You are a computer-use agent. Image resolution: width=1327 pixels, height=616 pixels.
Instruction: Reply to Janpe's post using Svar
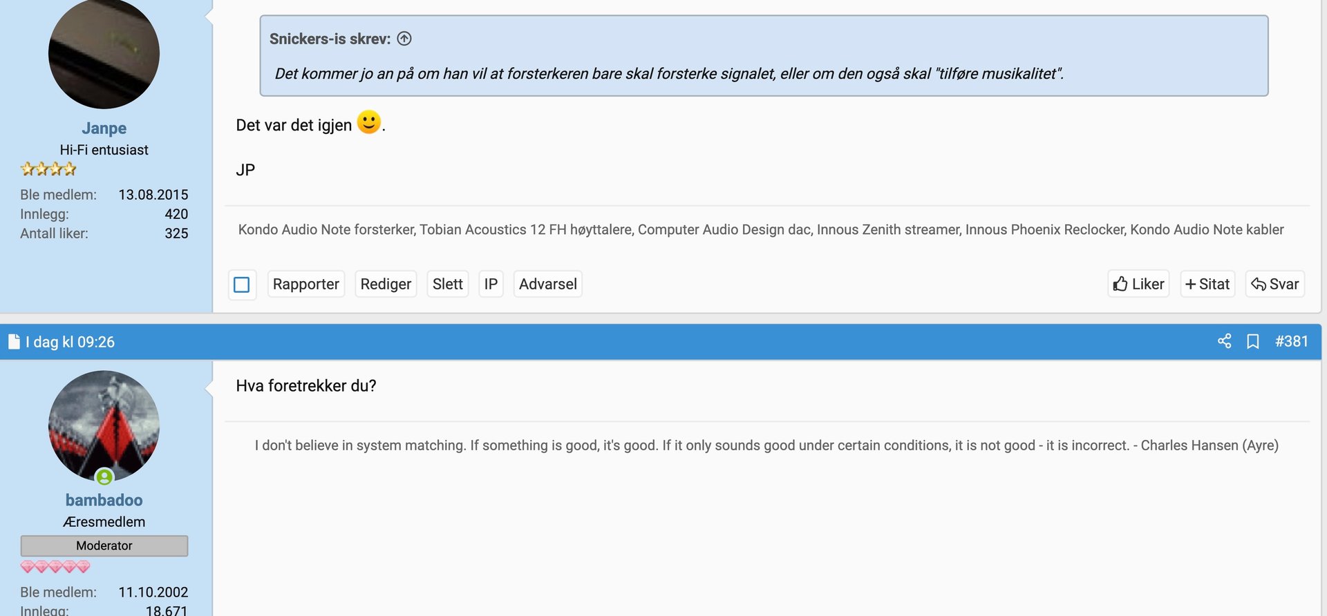1274,284
